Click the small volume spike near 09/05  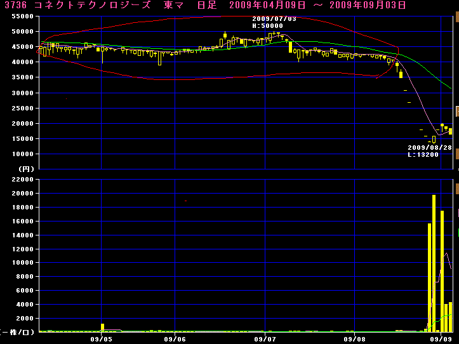pyautogui.click(x=102, y=327)
